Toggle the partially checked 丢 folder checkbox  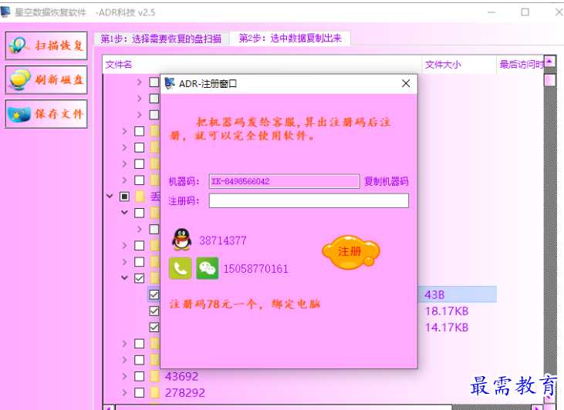click(124, 197)
